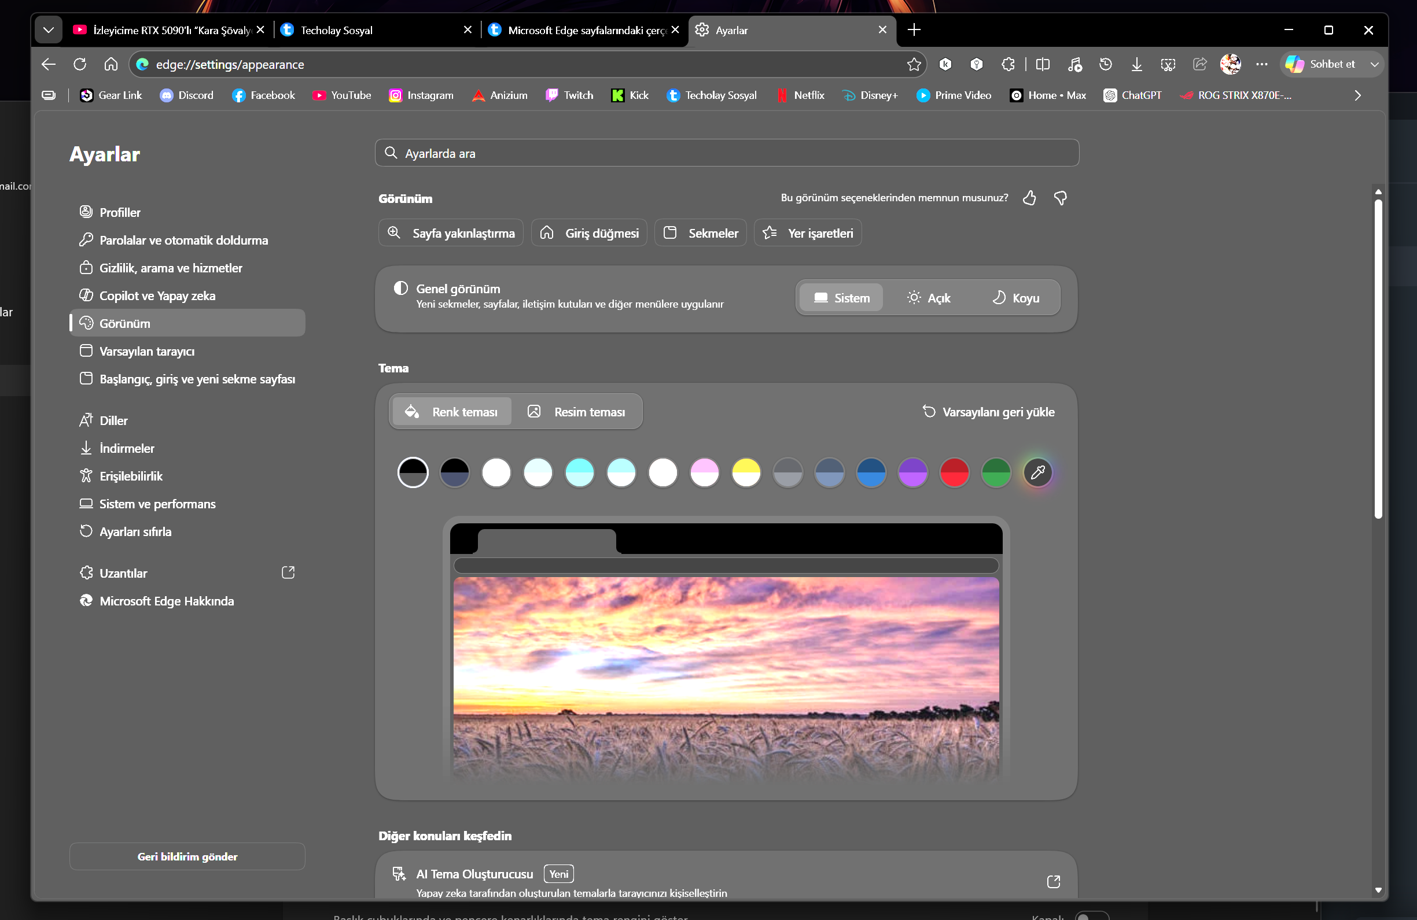Open the YouTube bookmark
This screenshot has height=920, width=1417.
coord(342,95)
